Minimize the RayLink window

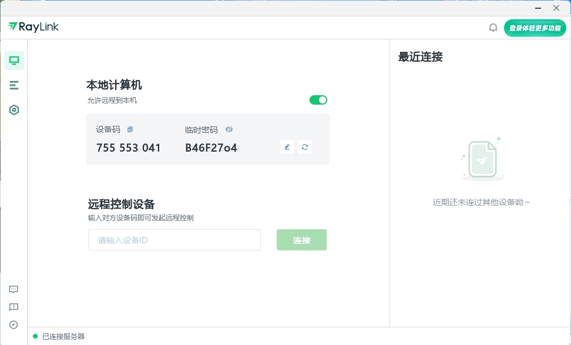[538, 8]
